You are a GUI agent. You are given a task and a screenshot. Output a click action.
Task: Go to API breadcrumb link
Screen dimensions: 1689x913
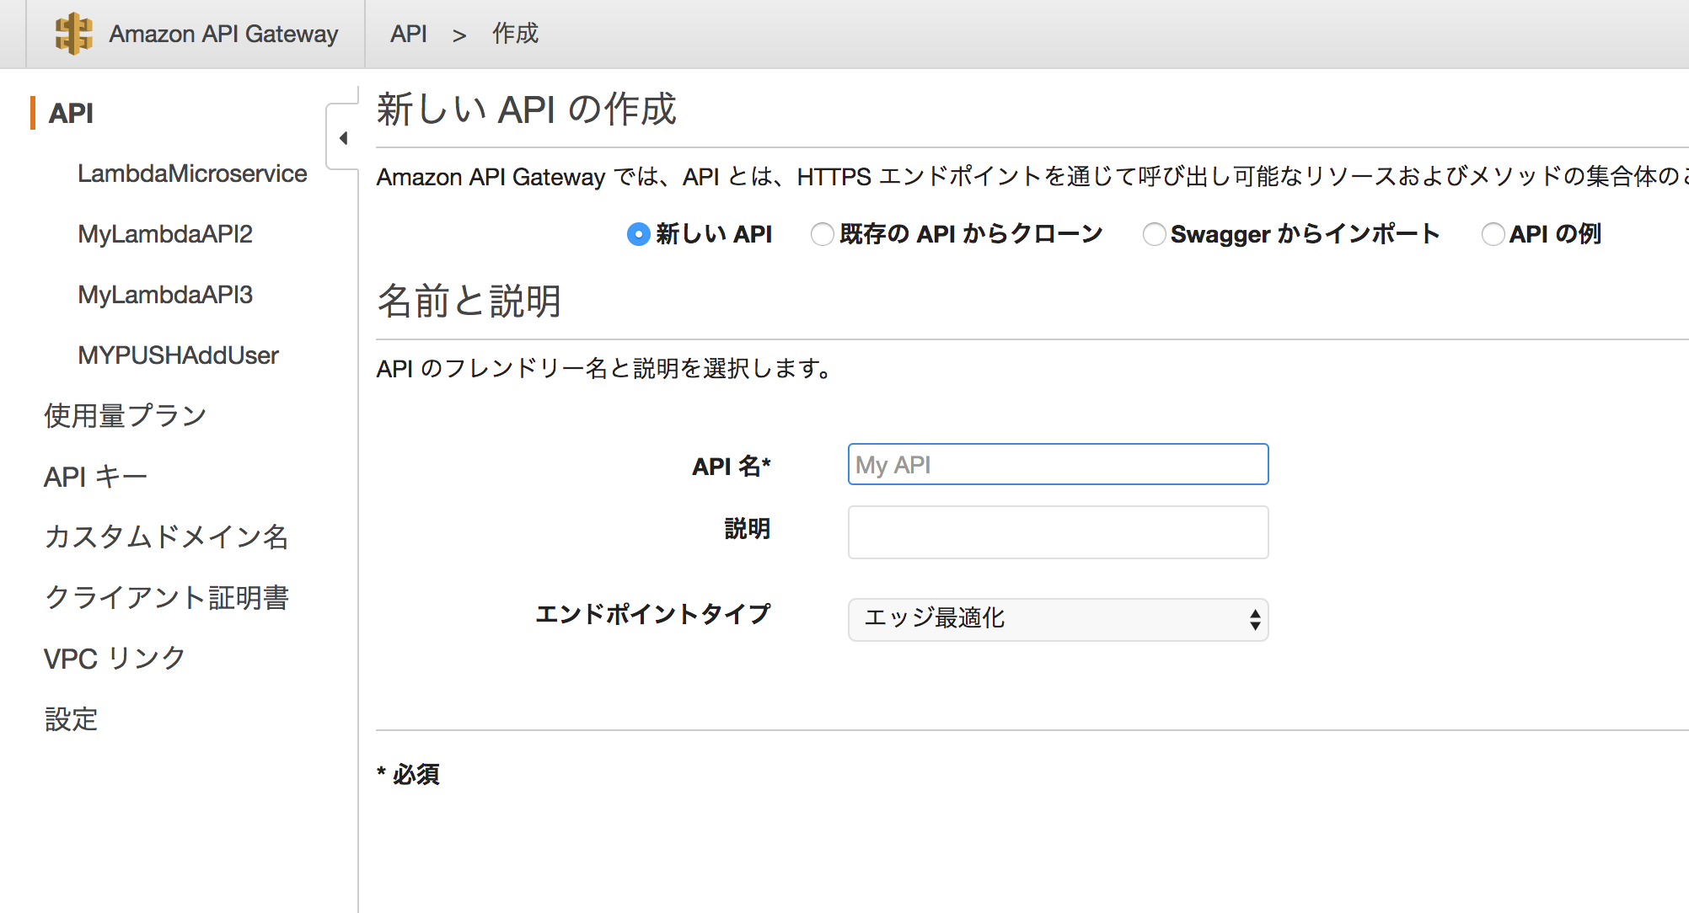pyautogui.click(x=409, y=34)
